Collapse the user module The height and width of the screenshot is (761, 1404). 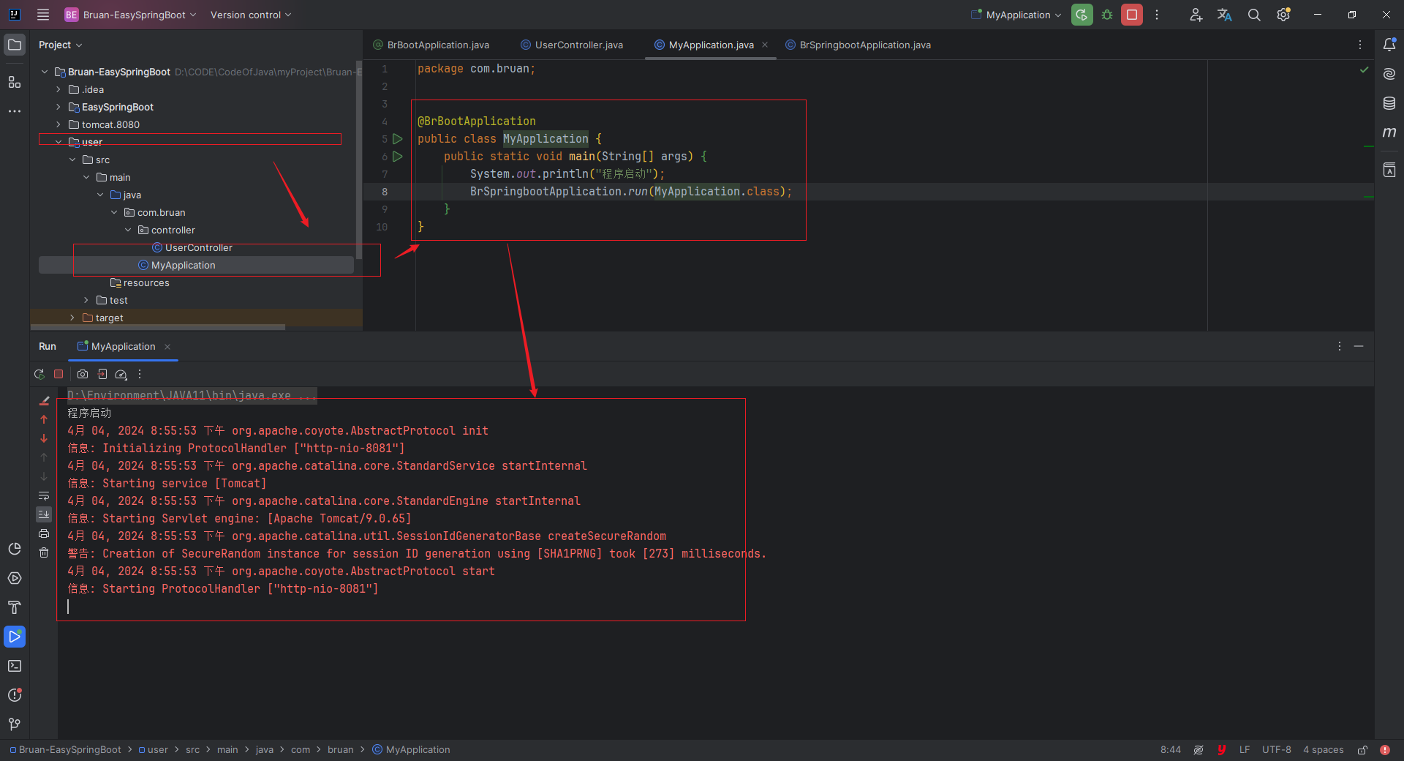pyautogui.click(x=58, y=142)
